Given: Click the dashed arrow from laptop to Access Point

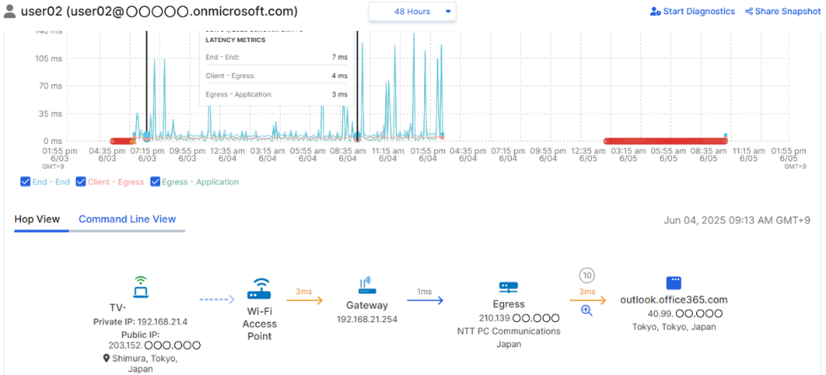Looking at the screenshot, I should 216,299.
